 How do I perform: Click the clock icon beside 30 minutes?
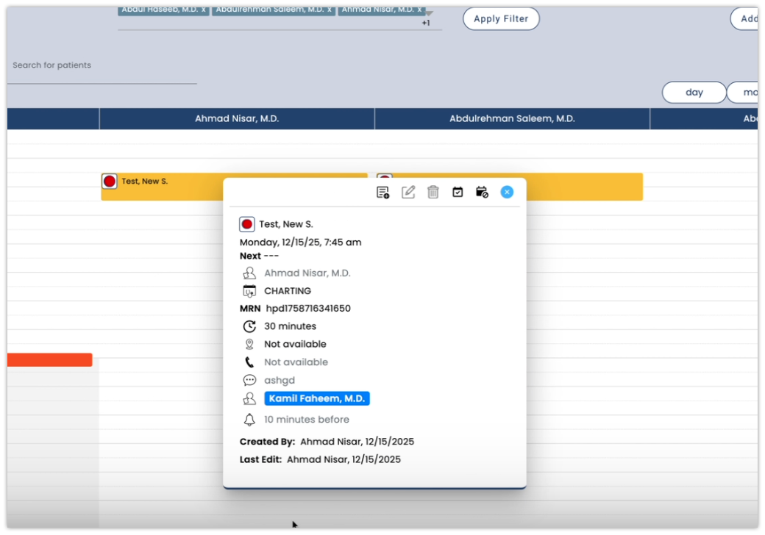249,326
